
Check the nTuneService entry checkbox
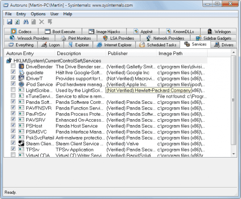point(13,96)
